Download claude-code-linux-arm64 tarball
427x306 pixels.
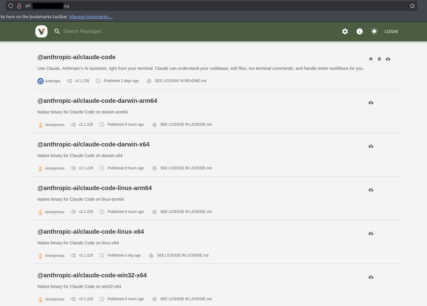click(x=371, y=190)
